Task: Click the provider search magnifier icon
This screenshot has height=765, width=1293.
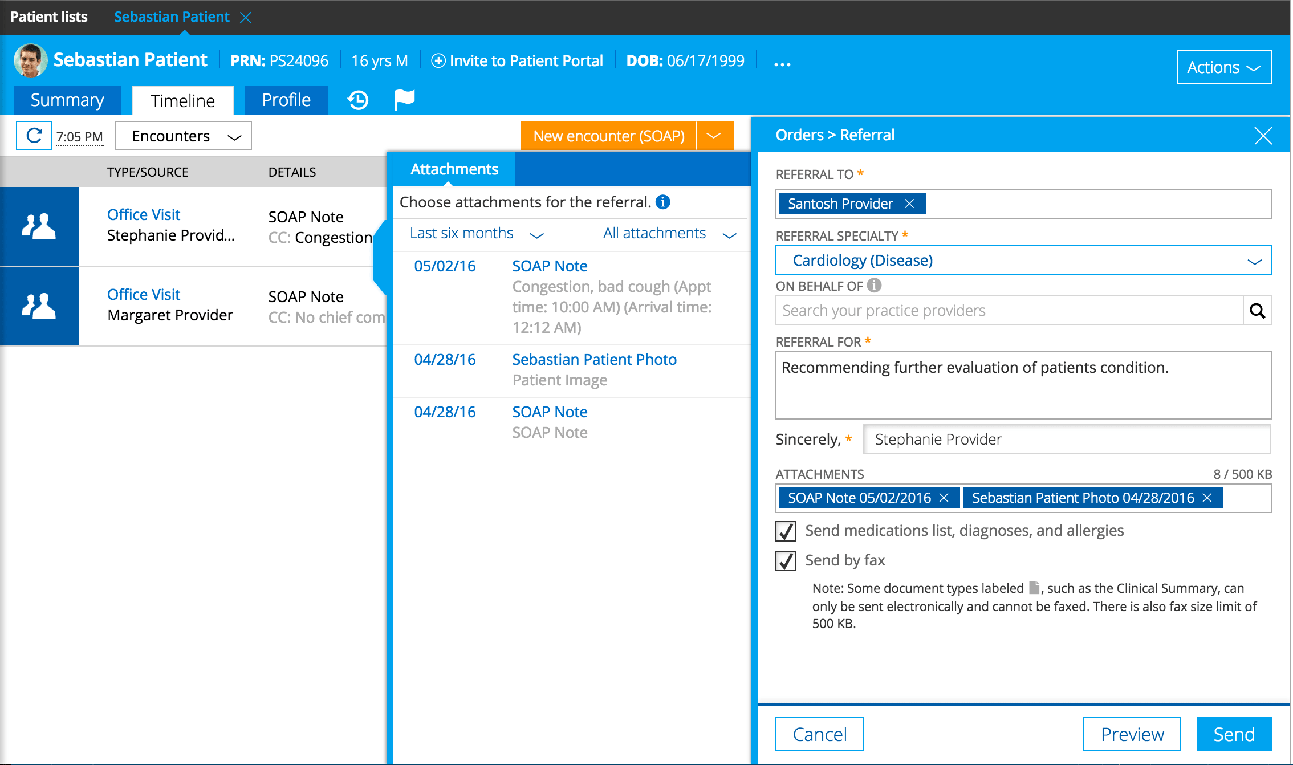Action: (1257, 310)
